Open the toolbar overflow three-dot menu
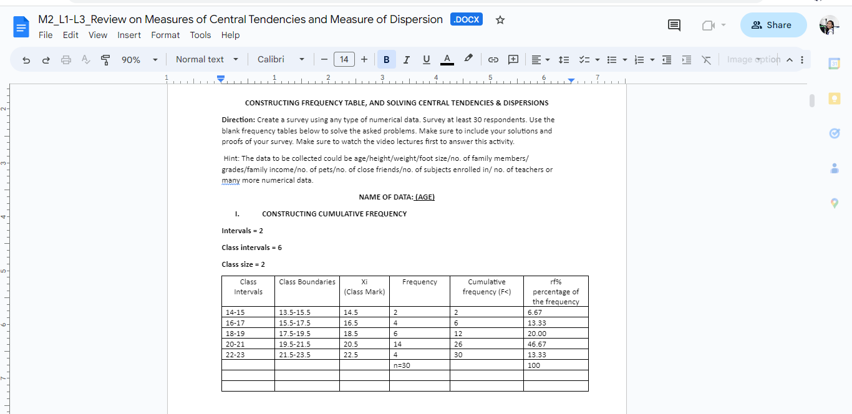The height and width of the screenshot is (414, 852). (802, 60)
